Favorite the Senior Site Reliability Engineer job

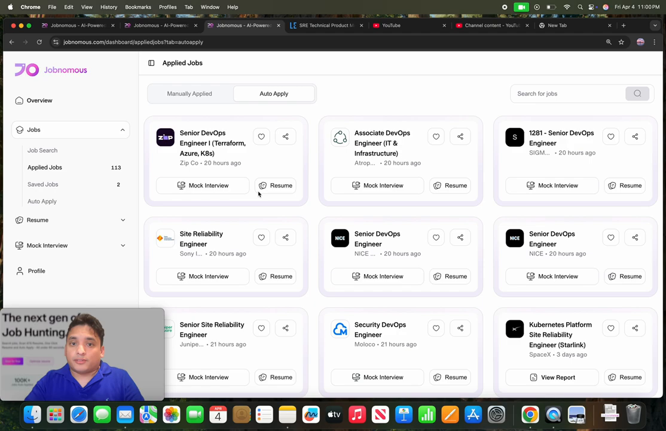point(261,328)
